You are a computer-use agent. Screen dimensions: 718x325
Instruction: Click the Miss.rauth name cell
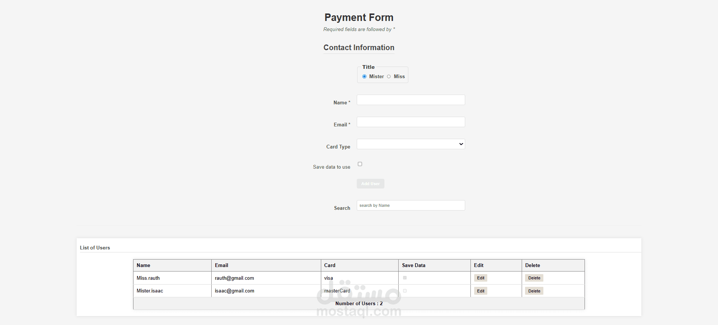pos(172,278)
